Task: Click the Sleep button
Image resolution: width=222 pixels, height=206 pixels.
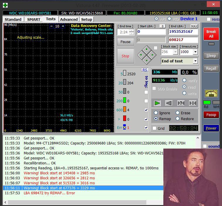Action: (211, 56)
